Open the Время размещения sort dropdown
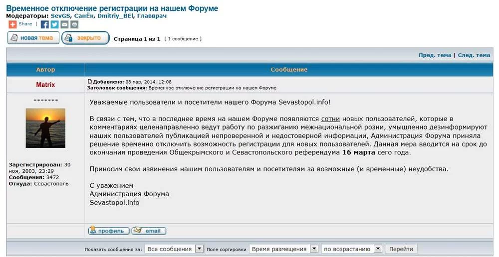The height and width of the screenshot is (257, 499). (x=283, y=249)
